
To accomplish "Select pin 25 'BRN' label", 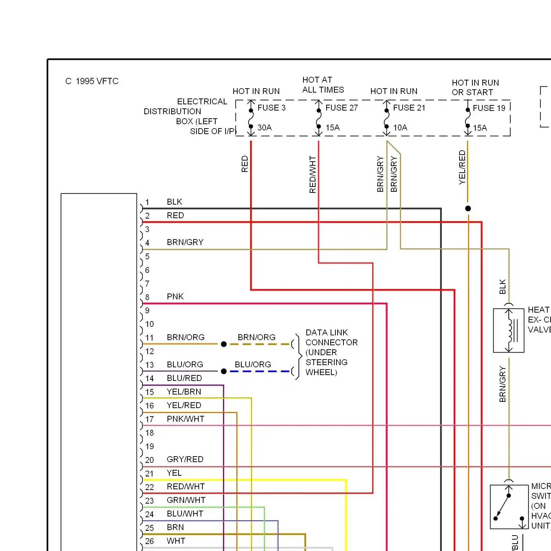I will [175, 527].
